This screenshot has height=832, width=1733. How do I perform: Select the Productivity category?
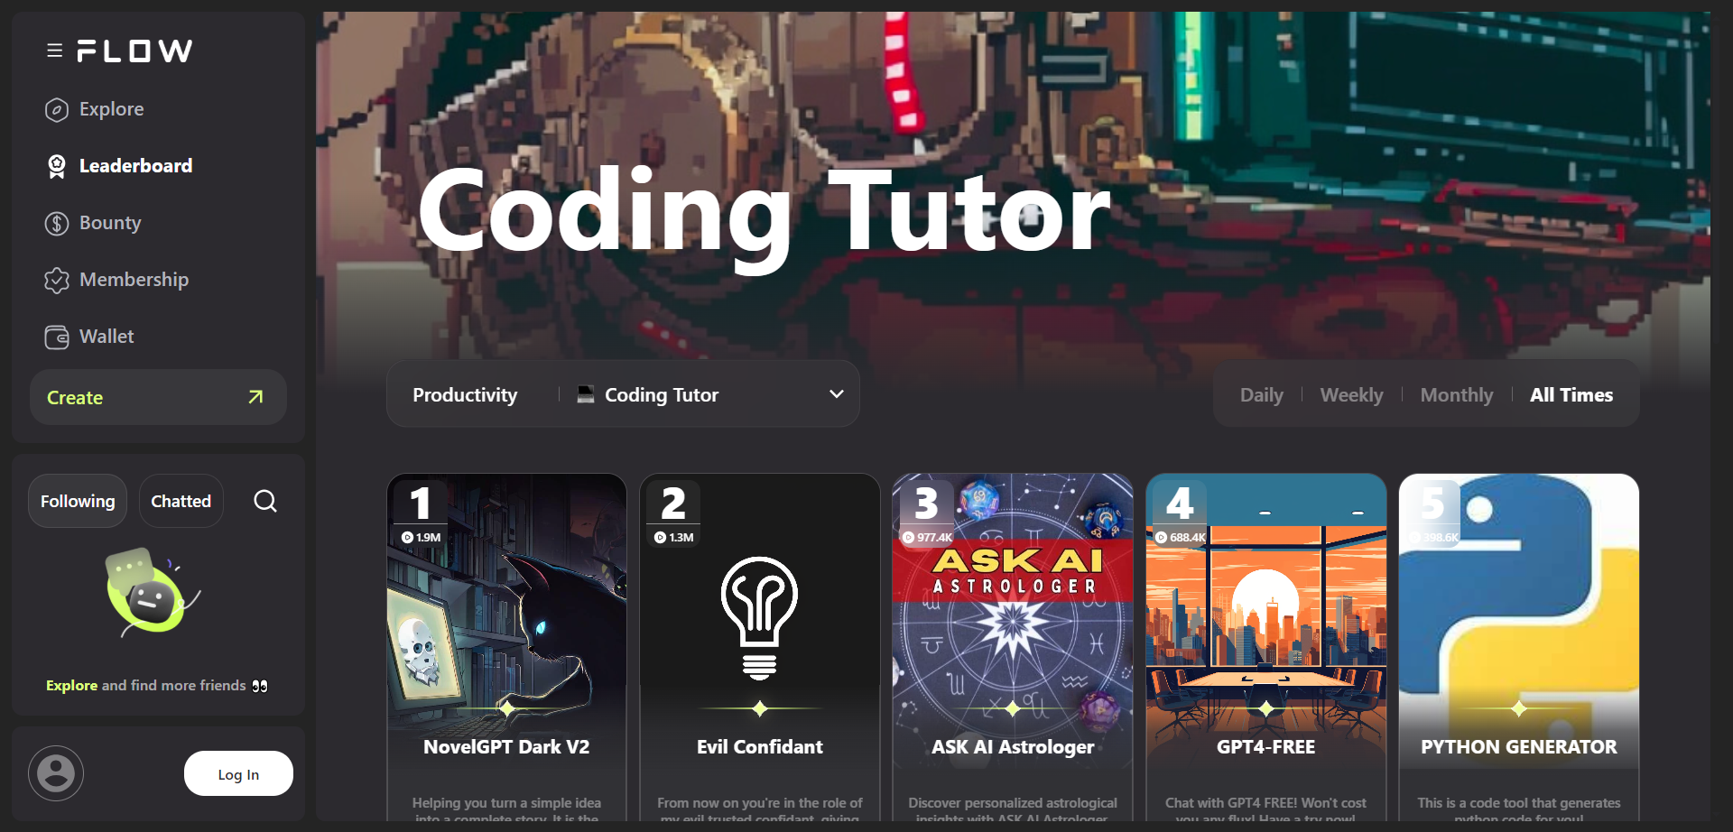point(465,394)
